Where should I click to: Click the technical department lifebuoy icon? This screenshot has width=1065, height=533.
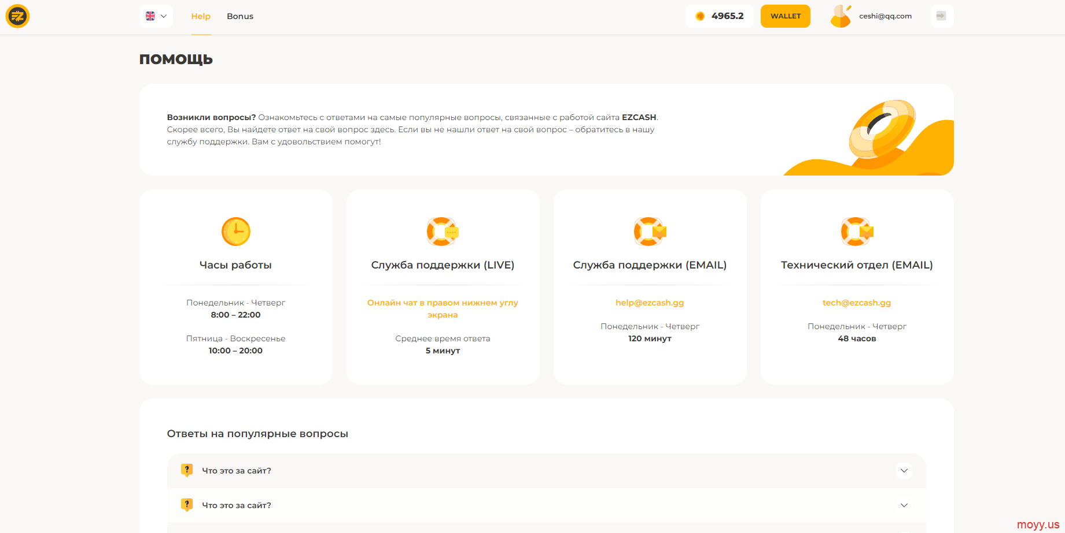pyautogui.click(x=857, y=232)
